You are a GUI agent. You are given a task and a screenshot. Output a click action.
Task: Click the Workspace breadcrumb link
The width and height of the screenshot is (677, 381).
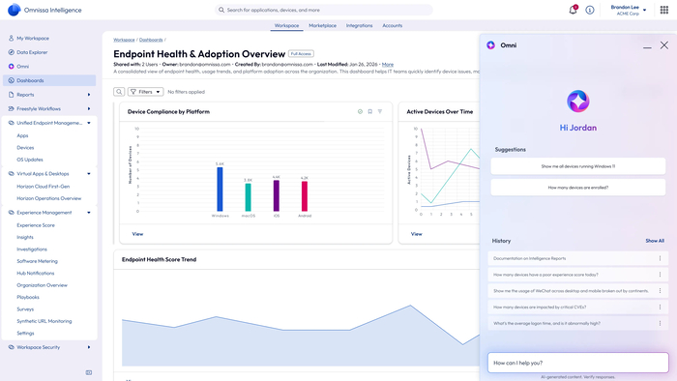(x=124, y=40)
